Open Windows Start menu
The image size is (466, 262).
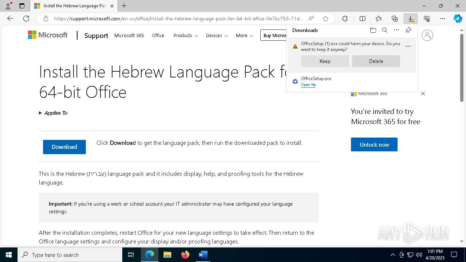(9, 255)
